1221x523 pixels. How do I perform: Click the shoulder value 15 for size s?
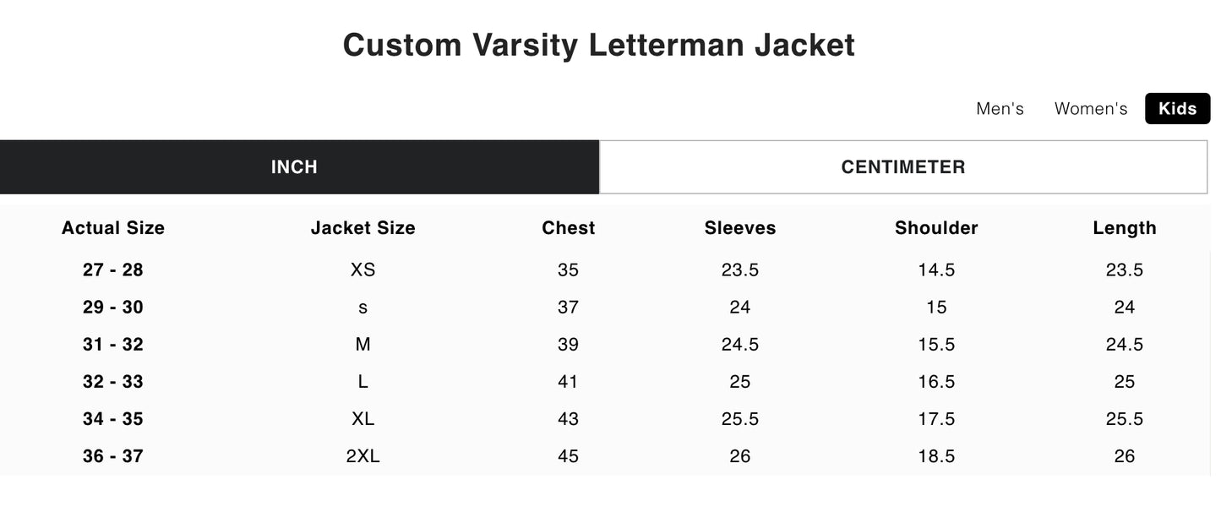[x=936, y=307]
